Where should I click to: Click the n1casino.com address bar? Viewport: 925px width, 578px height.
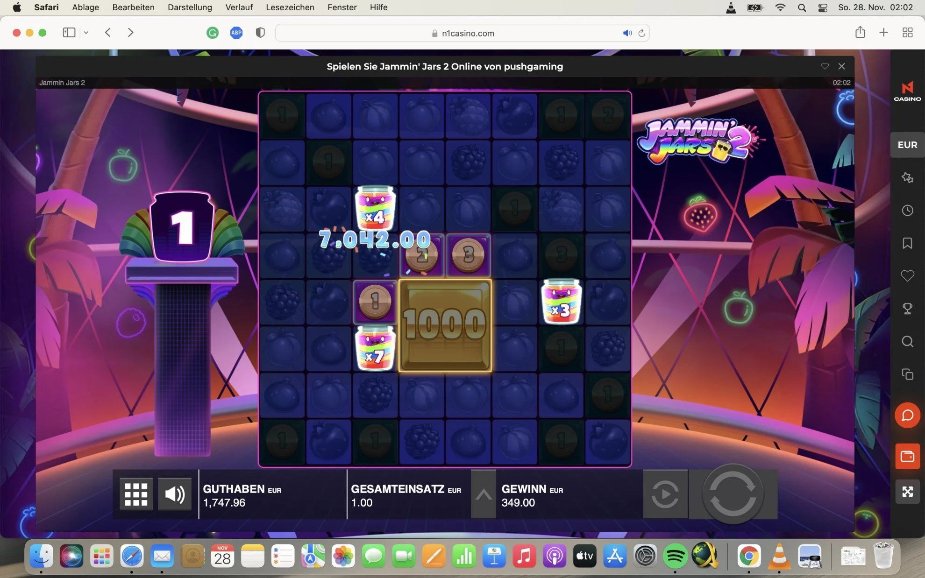pos(462,33)
